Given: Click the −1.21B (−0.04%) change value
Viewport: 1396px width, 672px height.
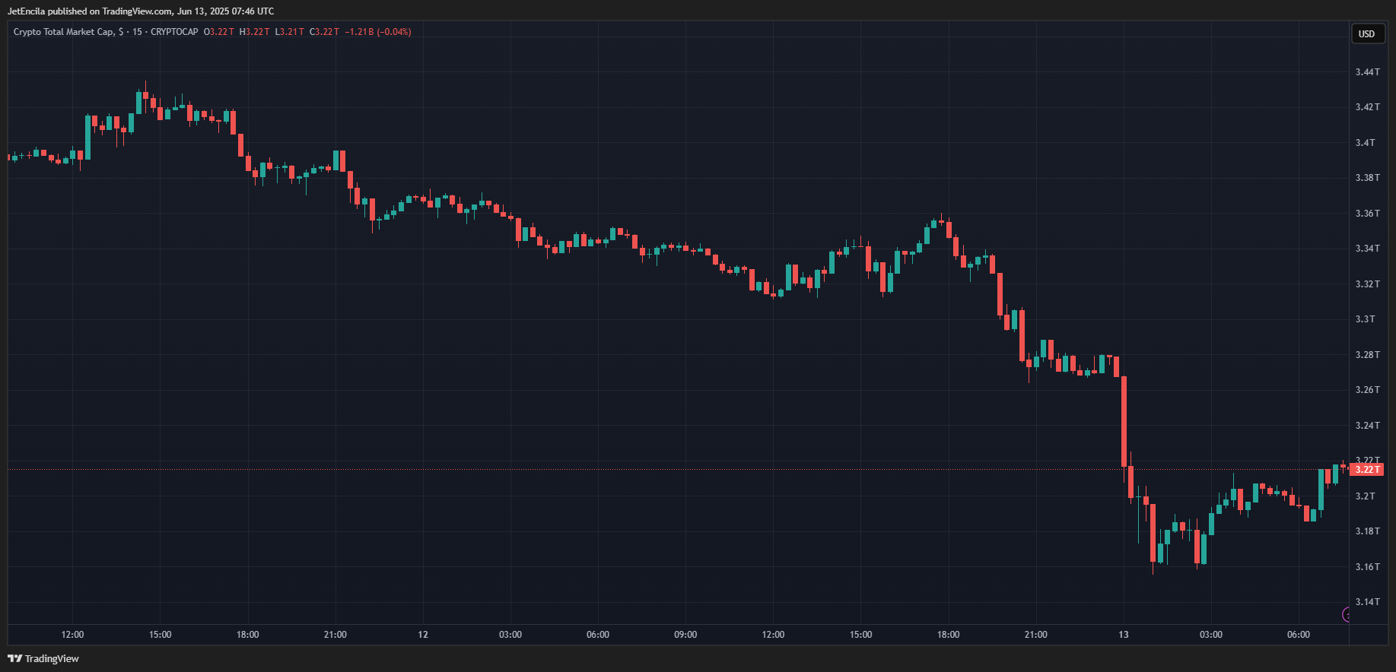Looking at the screenshot, I should pyautogui.click(x=377, y=32).
